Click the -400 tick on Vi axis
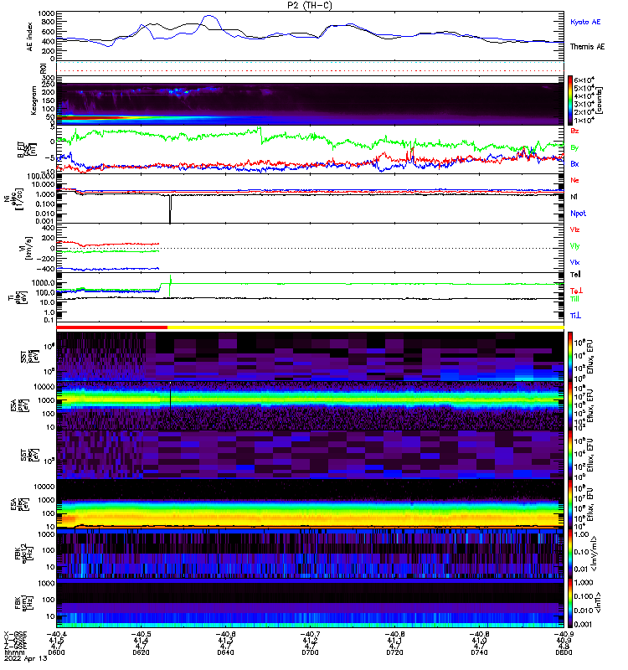The height and width of the screenshot is (670, 628). point(46,269)
